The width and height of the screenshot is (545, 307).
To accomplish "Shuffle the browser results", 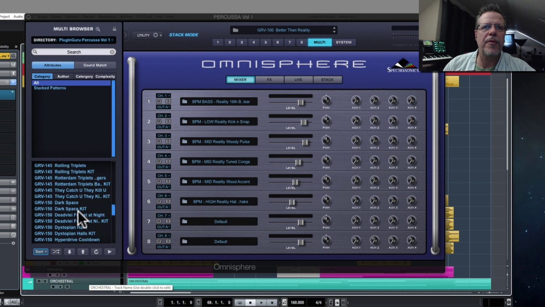I will click(56, 252).
